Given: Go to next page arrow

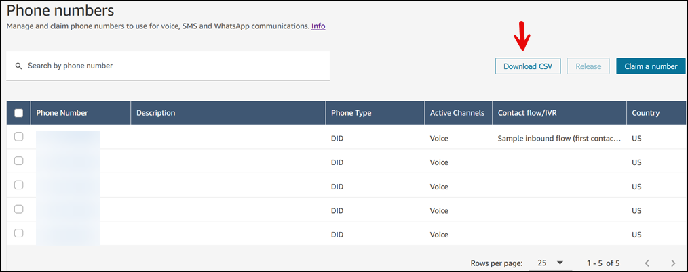Looking at the screenshot, I should coord(672,263).
